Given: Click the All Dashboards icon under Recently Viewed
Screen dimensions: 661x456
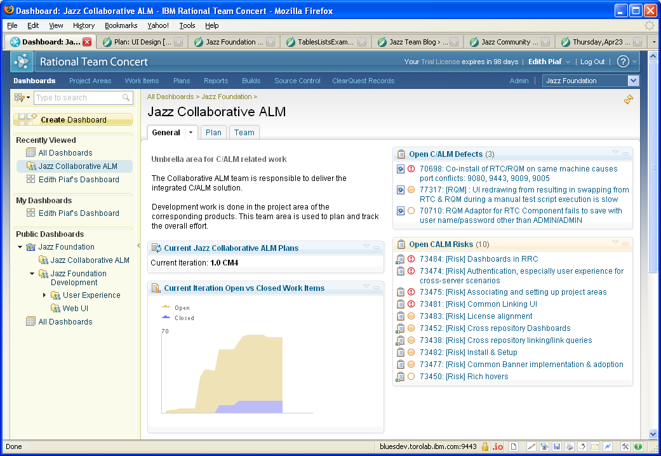Looking at the screenshot, I should (30, 152).
